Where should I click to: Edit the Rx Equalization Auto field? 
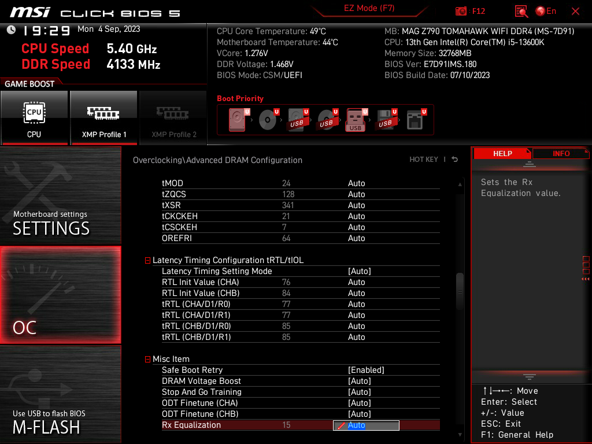[x=366, y=425]
